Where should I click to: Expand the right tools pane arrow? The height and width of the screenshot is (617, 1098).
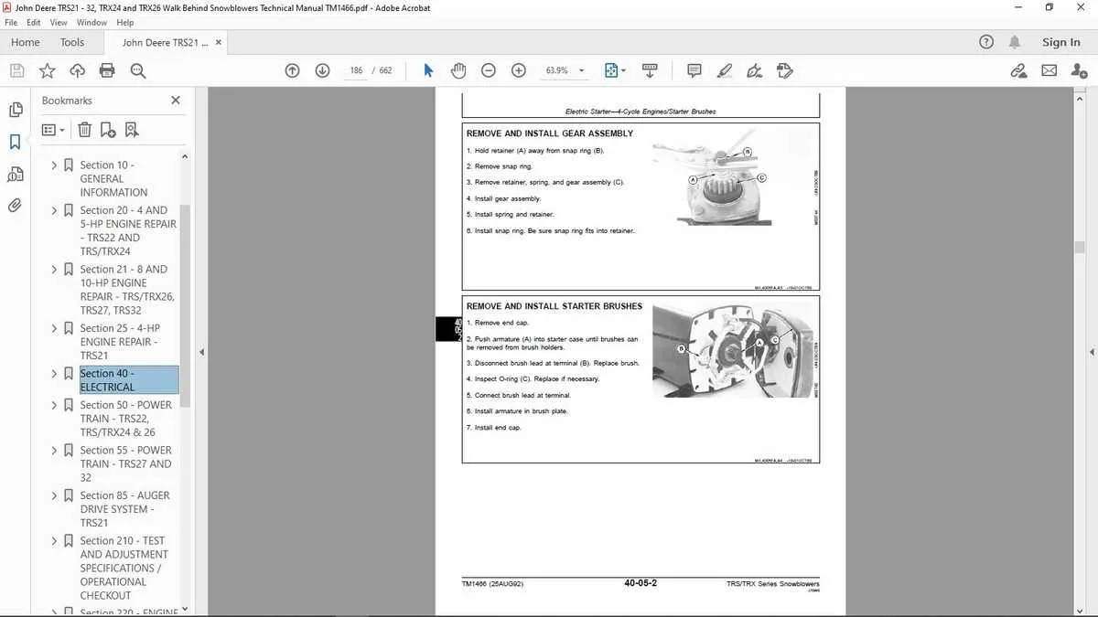[1092, 352]
